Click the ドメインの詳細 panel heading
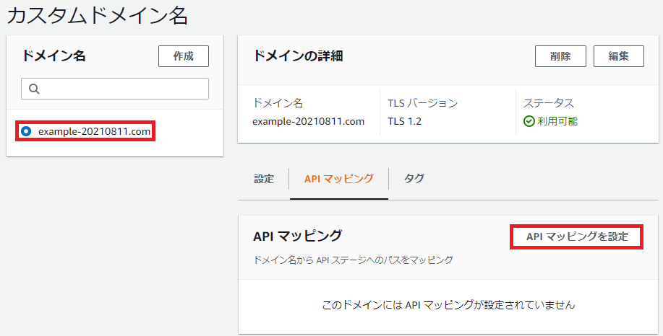The height and width of the screenshot is (336, 663). pyautogui.click(x=298, y=56)
